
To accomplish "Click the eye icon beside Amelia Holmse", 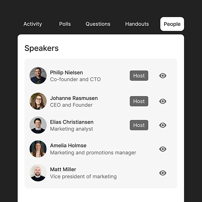I will click(x=163, y=149).
